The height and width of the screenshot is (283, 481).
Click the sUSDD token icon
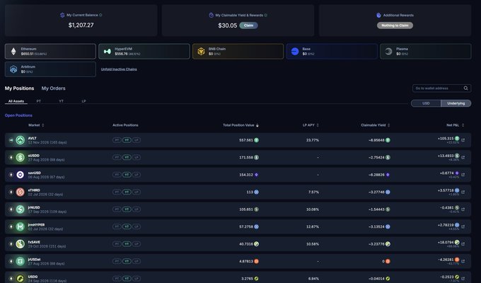[x=21, y=158]
